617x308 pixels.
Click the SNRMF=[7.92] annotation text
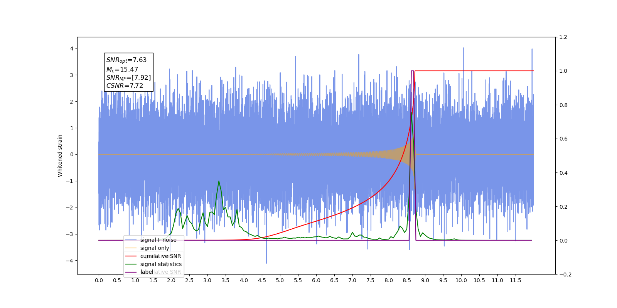(129, 78)
